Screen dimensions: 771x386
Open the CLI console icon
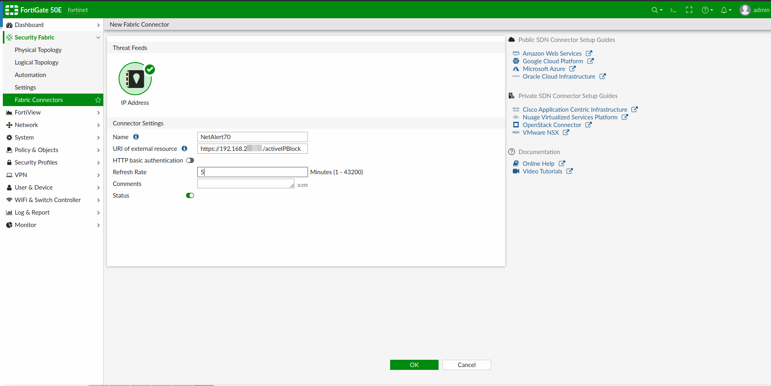coord(673,10)
